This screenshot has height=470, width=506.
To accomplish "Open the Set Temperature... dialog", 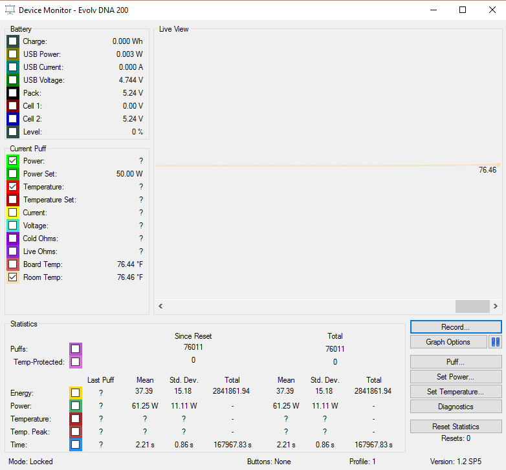I will pos(456,392).
